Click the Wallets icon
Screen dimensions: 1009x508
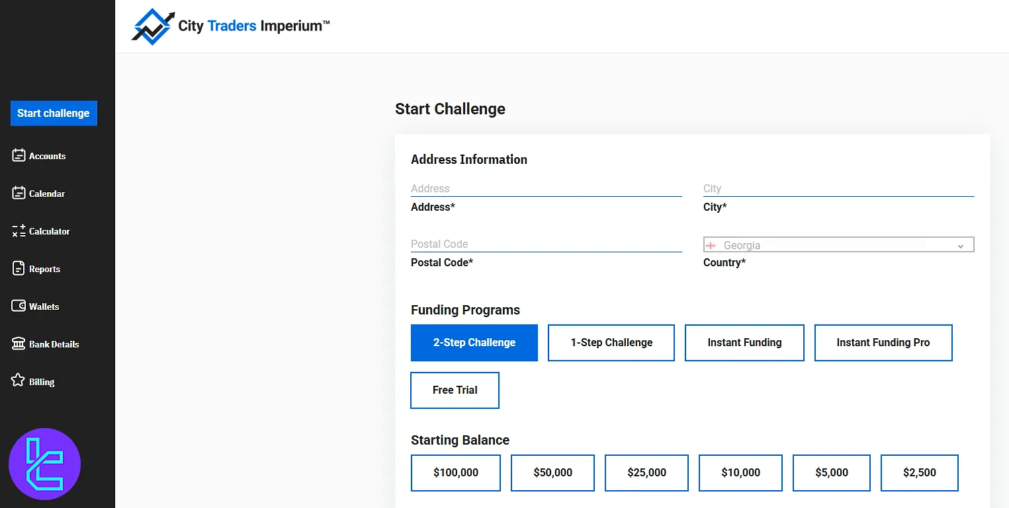(x=19, y=307)
